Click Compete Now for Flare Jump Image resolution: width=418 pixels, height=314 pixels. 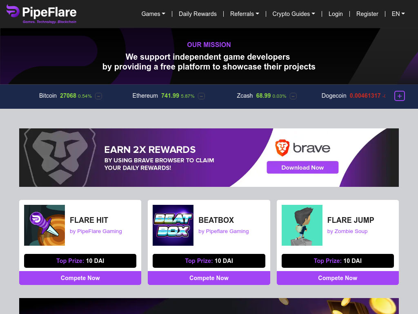pos(338,278)
